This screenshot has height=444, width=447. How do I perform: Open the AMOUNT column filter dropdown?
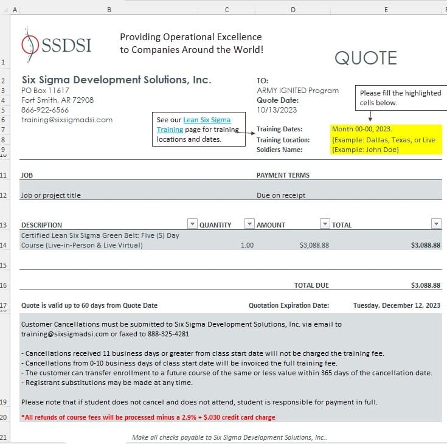325,224
